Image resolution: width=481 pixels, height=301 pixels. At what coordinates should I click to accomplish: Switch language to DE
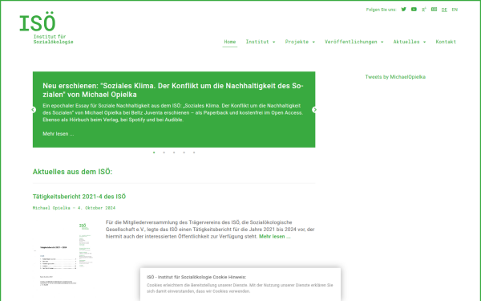[444, 10]
